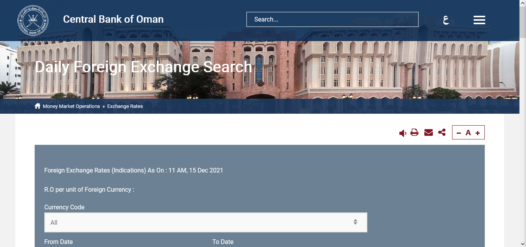Click the Central Bank of Oman logo emblem

click(x=33, y=20)
